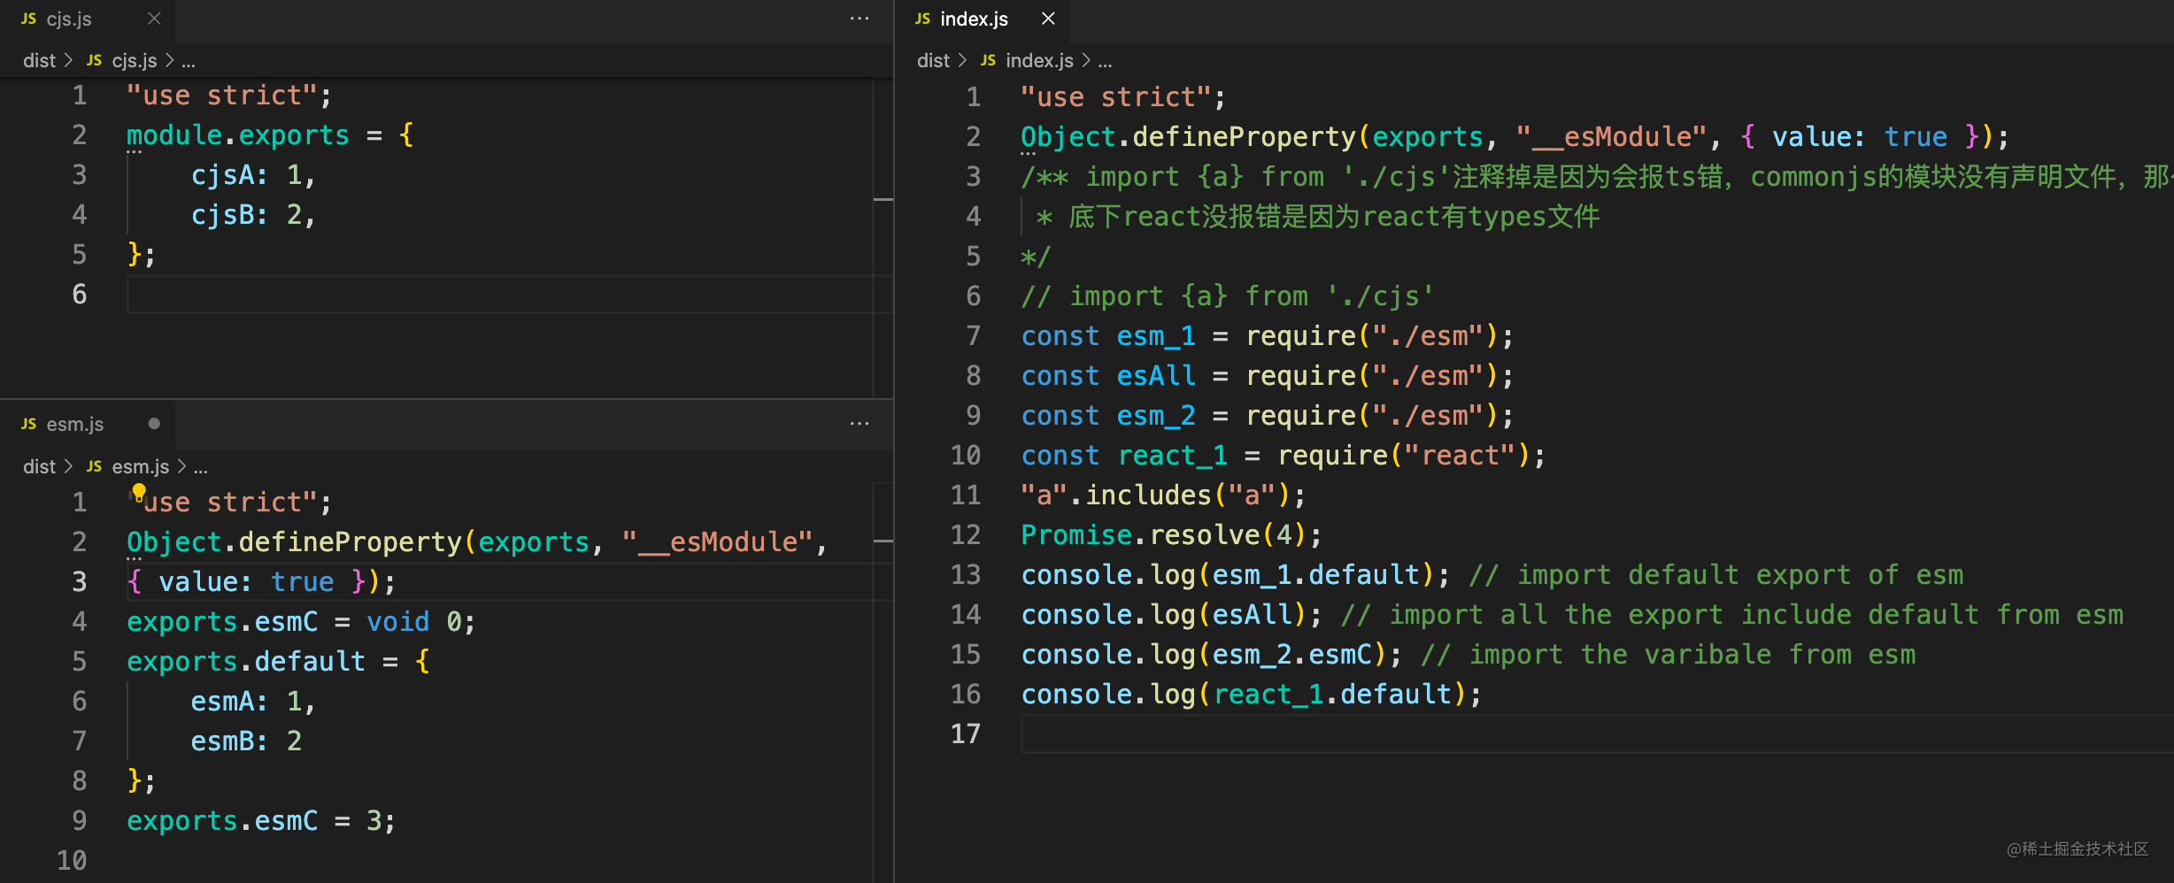Screen dimensions: 2174x883
Task: Select the dist breadcrumb in esm.js editor
Action: pyautogui.click(x=39, y=466)
